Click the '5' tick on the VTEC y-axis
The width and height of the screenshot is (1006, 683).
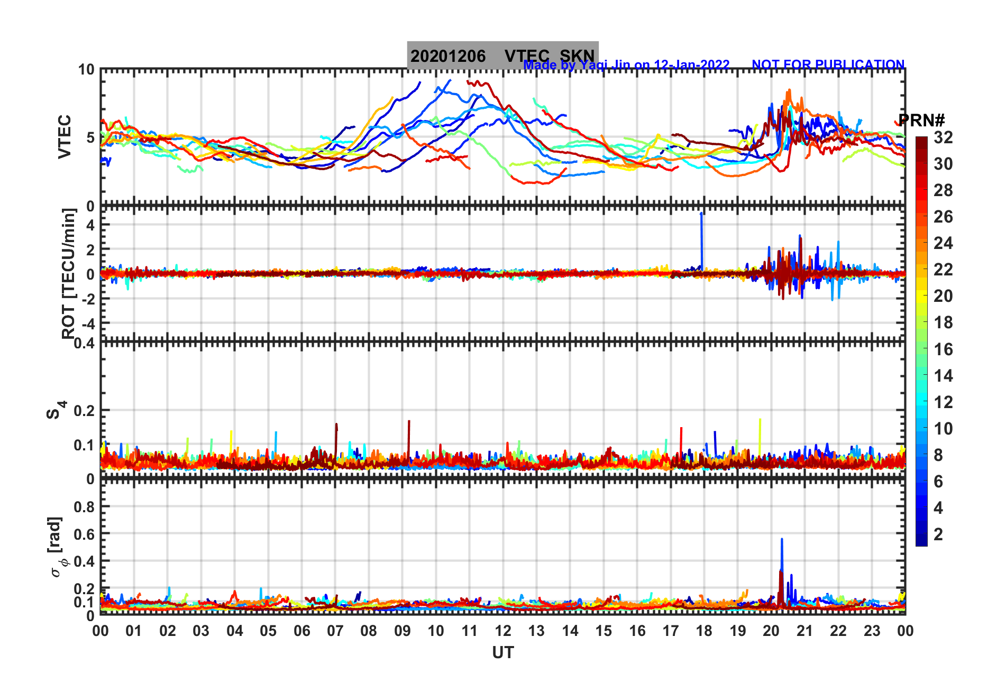[x=90, y=138]
